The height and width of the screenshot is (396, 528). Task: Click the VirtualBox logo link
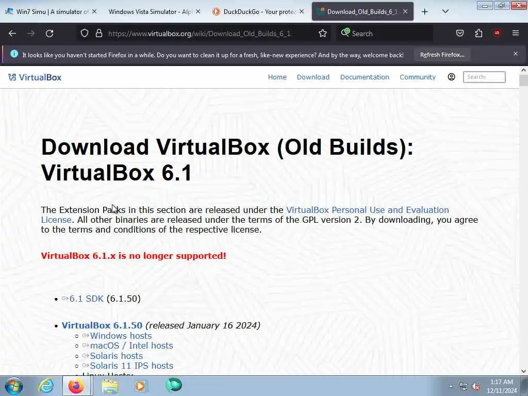[x=35, y=77]
